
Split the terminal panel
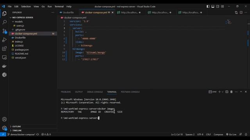(x=227, y=92)
